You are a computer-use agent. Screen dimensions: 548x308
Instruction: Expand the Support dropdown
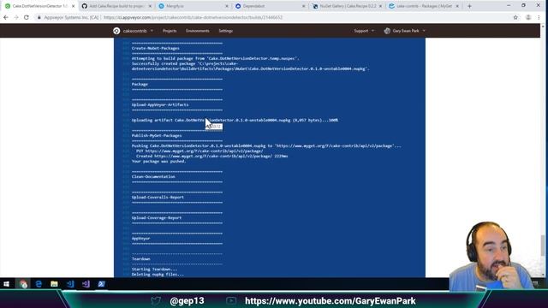(364, 31)
